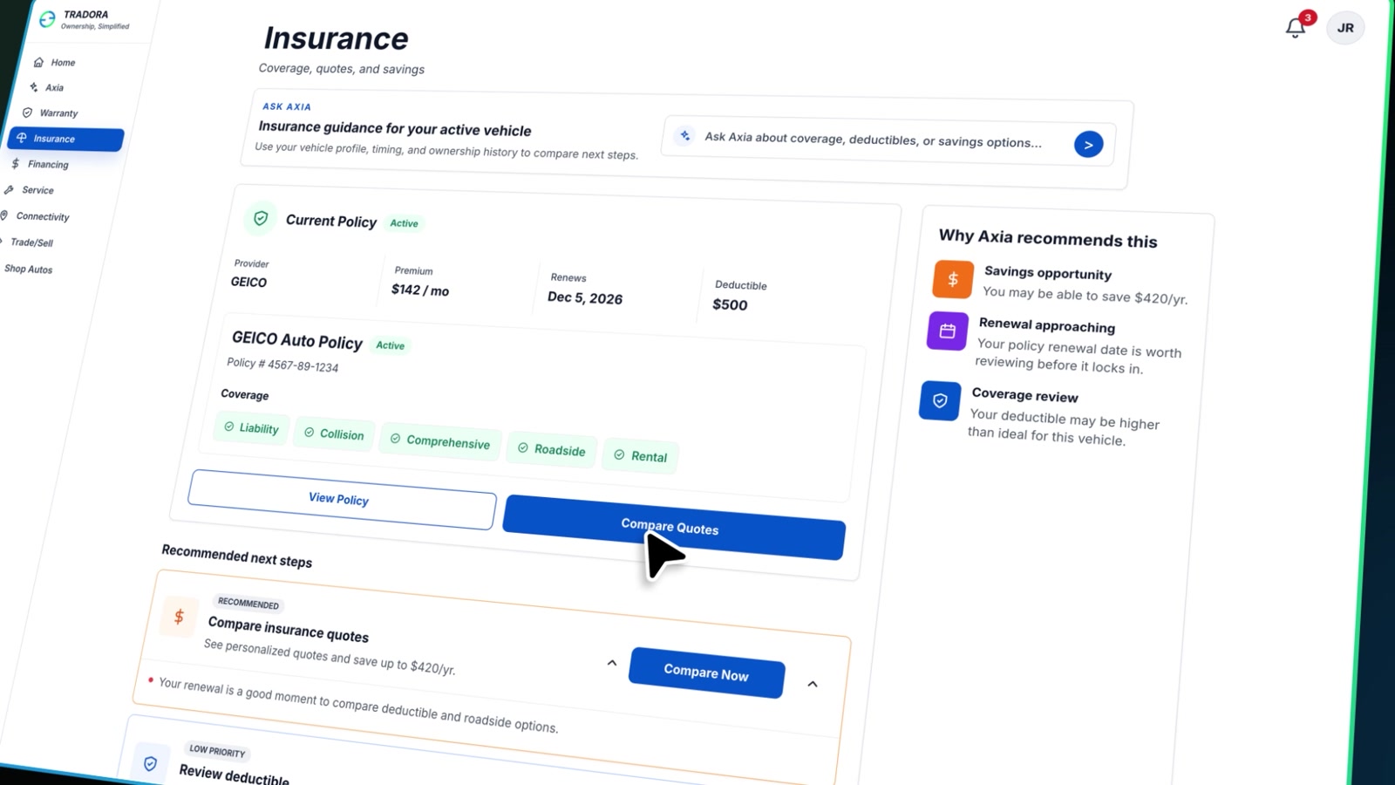Go to the Warranty page
This screenshot has height=785, width=1395.
(x=58, y=113)
